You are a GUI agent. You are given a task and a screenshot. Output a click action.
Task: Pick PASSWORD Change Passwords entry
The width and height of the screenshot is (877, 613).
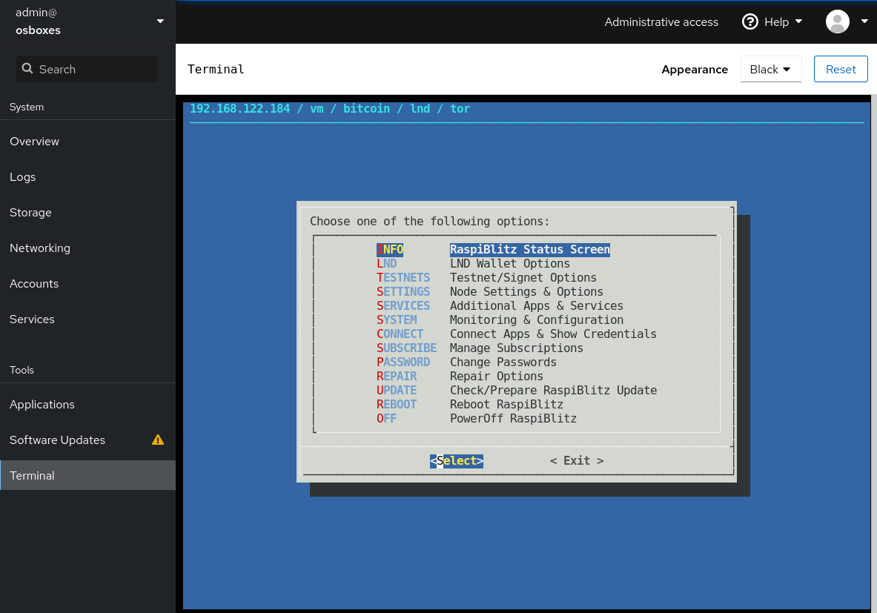point(466,362)
